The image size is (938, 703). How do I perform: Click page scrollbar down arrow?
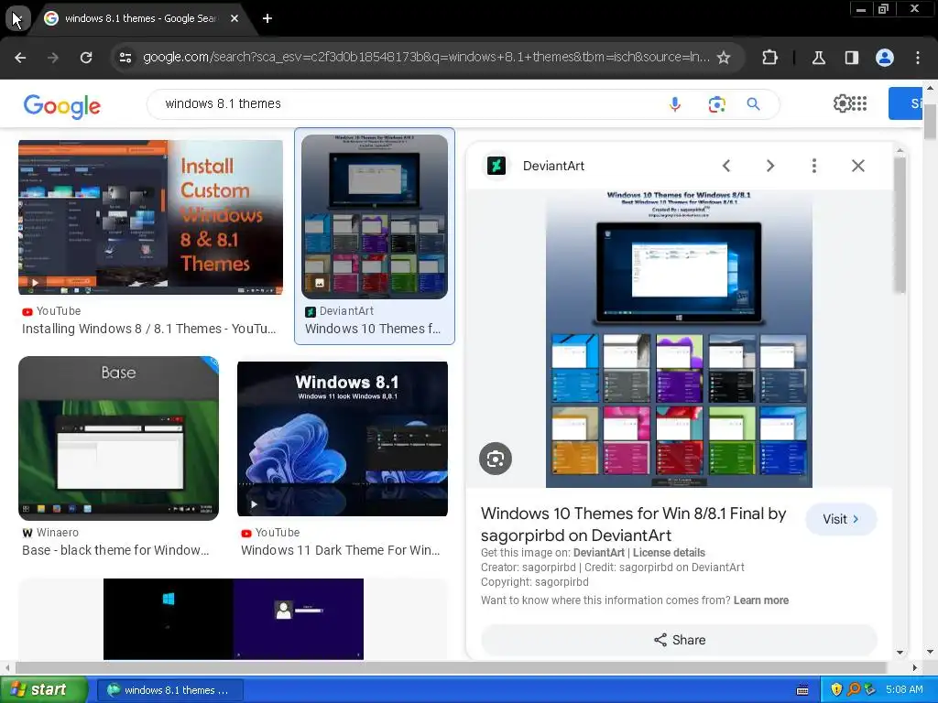pyautogui.click(x=930, y=652)
